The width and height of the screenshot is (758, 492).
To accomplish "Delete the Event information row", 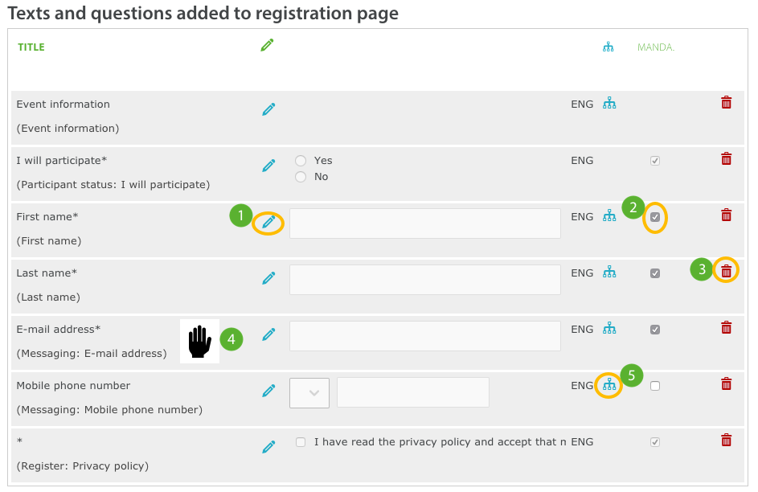I will point(726,102).
